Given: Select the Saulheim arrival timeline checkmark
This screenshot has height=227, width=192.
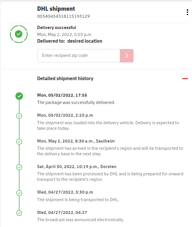Looking at the screenshot, I should coord(19,142).
